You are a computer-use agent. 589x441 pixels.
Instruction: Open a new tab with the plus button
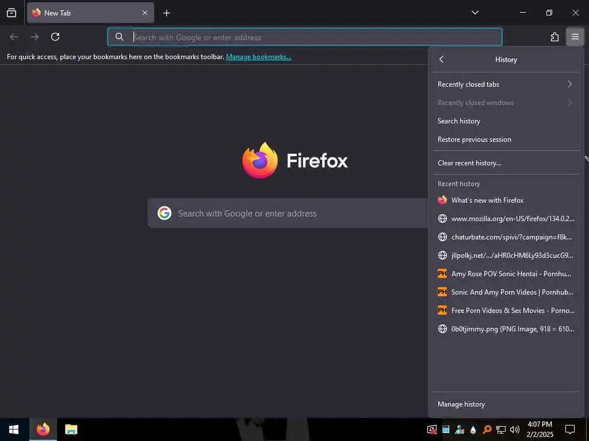coord(166,13)
